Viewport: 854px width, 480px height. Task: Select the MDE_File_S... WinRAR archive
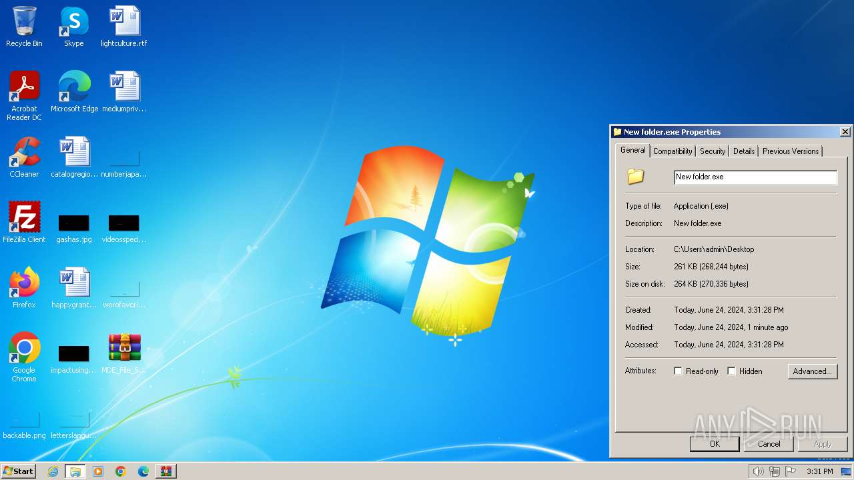[124, 353]
